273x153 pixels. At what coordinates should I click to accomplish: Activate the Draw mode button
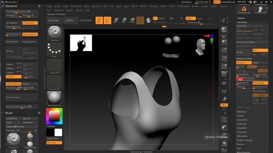pos(107,20)
